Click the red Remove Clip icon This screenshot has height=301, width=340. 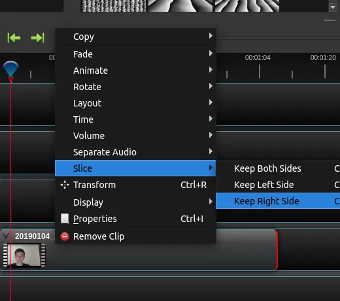point(65,236)
